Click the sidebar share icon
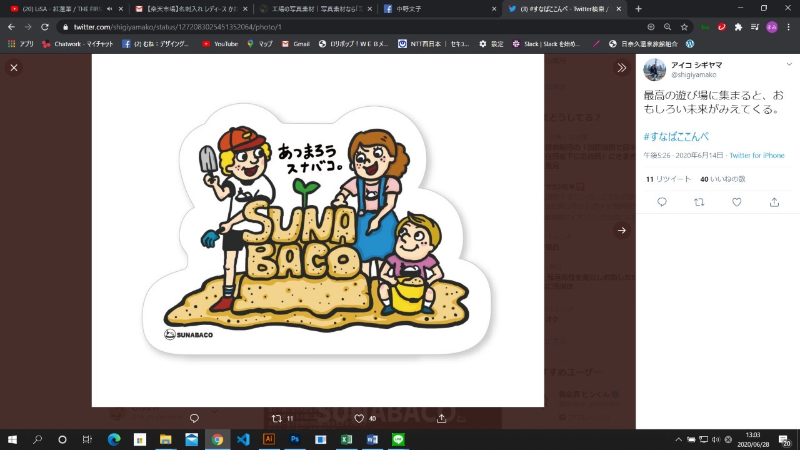The height and width of the screenshot is (450, 800). 774,202
